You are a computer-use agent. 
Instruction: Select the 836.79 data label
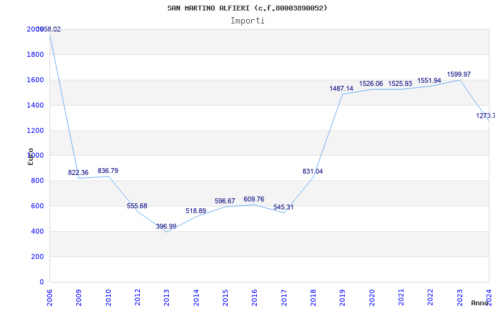point(108,171)
